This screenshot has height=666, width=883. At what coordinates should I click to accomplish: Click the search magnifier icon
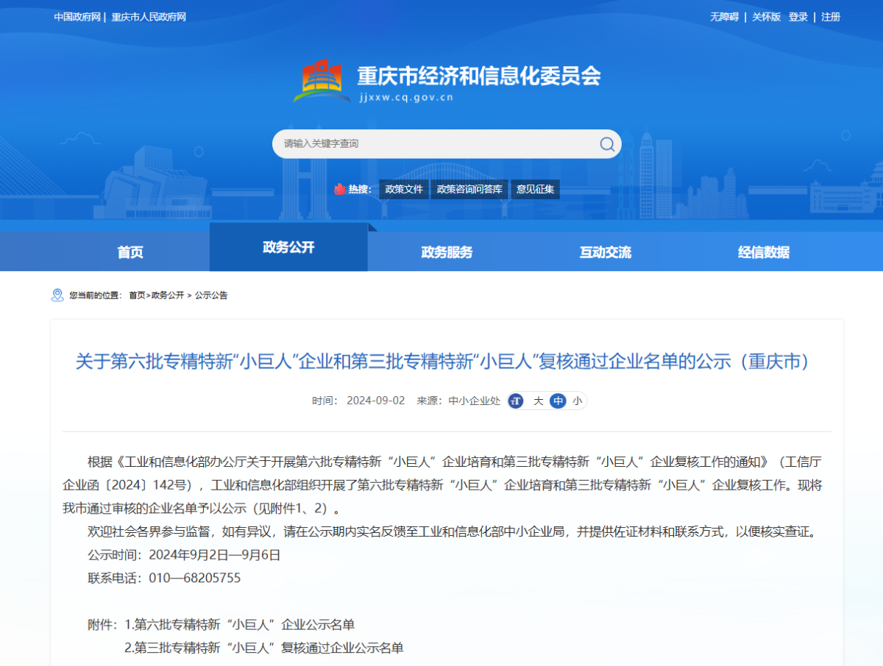607,144
